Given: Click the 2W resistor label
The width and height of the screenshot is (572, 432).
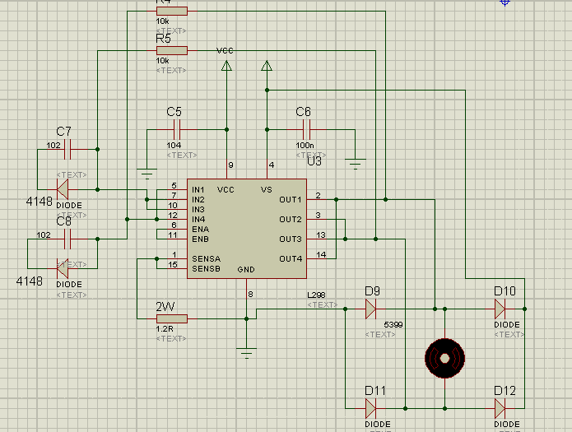Looking at the screenshot, I should [x=165, y=307].
